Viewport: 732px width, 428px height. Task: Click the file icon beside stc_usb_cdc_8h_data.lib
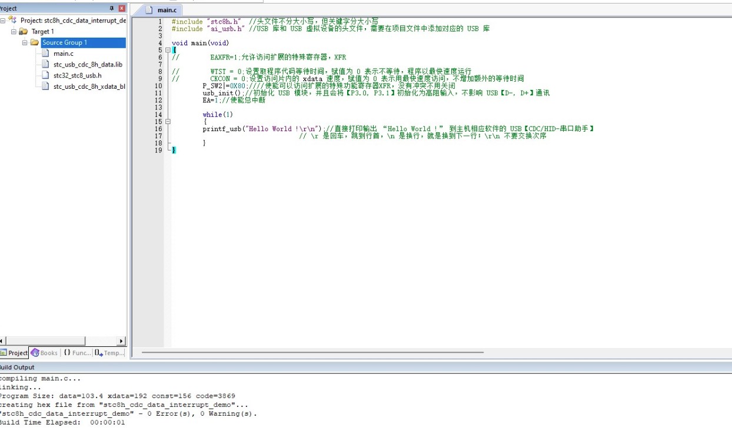point(46,65)
